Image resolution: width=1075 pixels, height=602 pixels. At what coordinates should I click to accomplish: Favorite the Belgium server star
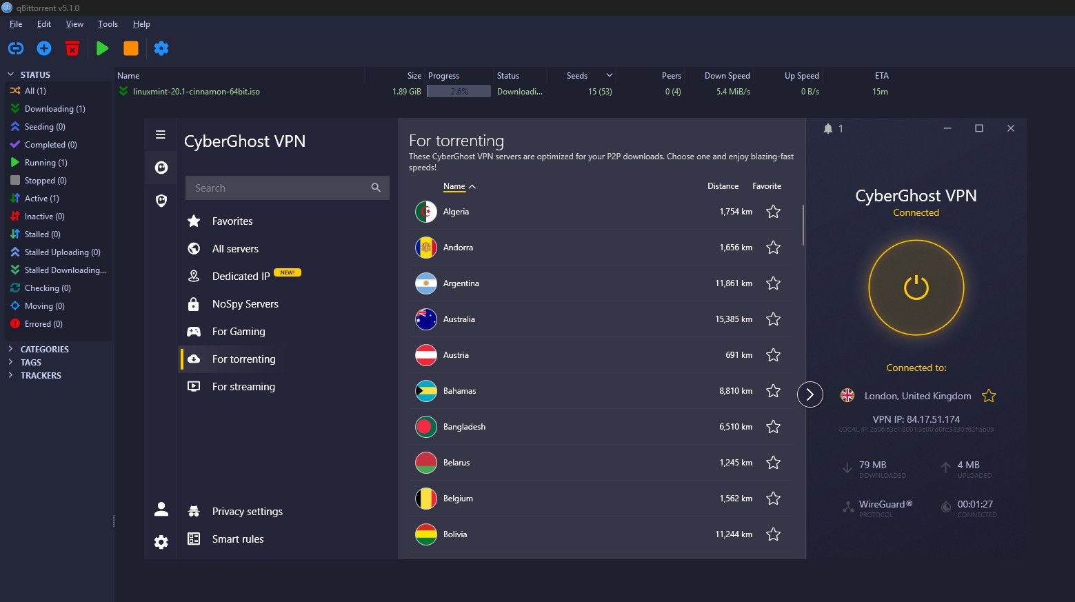coord(774,499)
